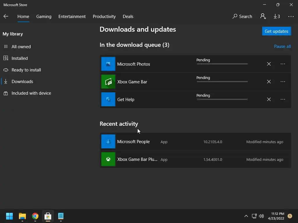The height and width of the screenshot is (223, 298).
Task: Click version 1.54.4001.0 text
Action: [213, 159]
